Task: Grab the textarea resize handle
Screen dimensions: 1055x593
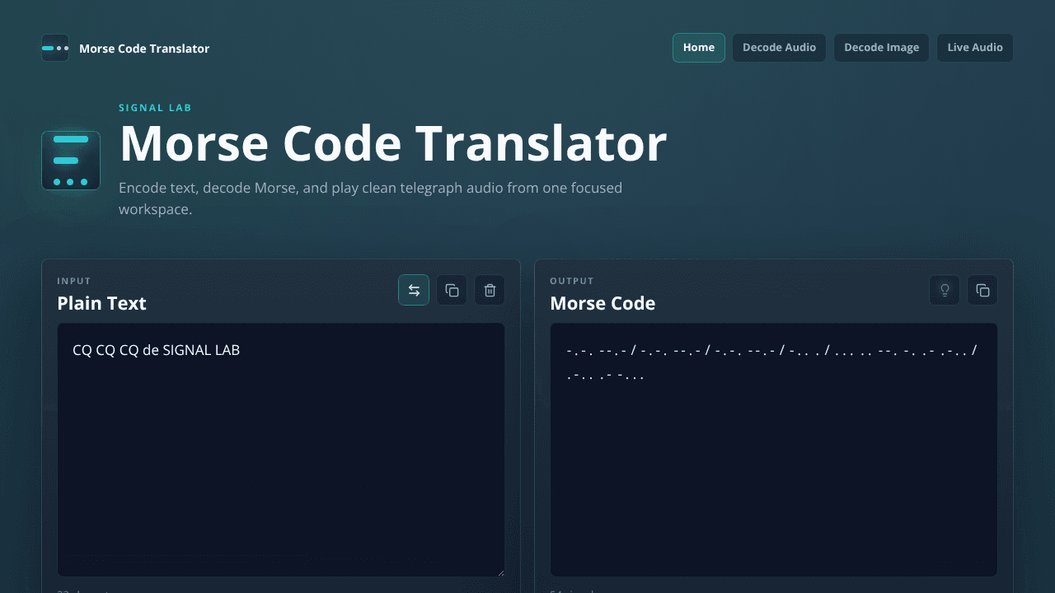Action: (x=499, y=572)
